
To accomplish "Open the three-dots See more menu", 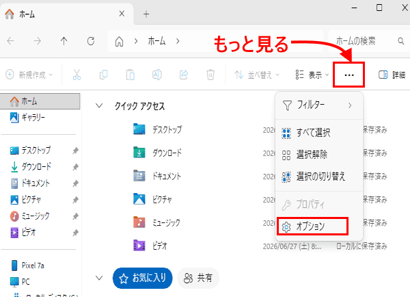I will (x=349, y=75).
